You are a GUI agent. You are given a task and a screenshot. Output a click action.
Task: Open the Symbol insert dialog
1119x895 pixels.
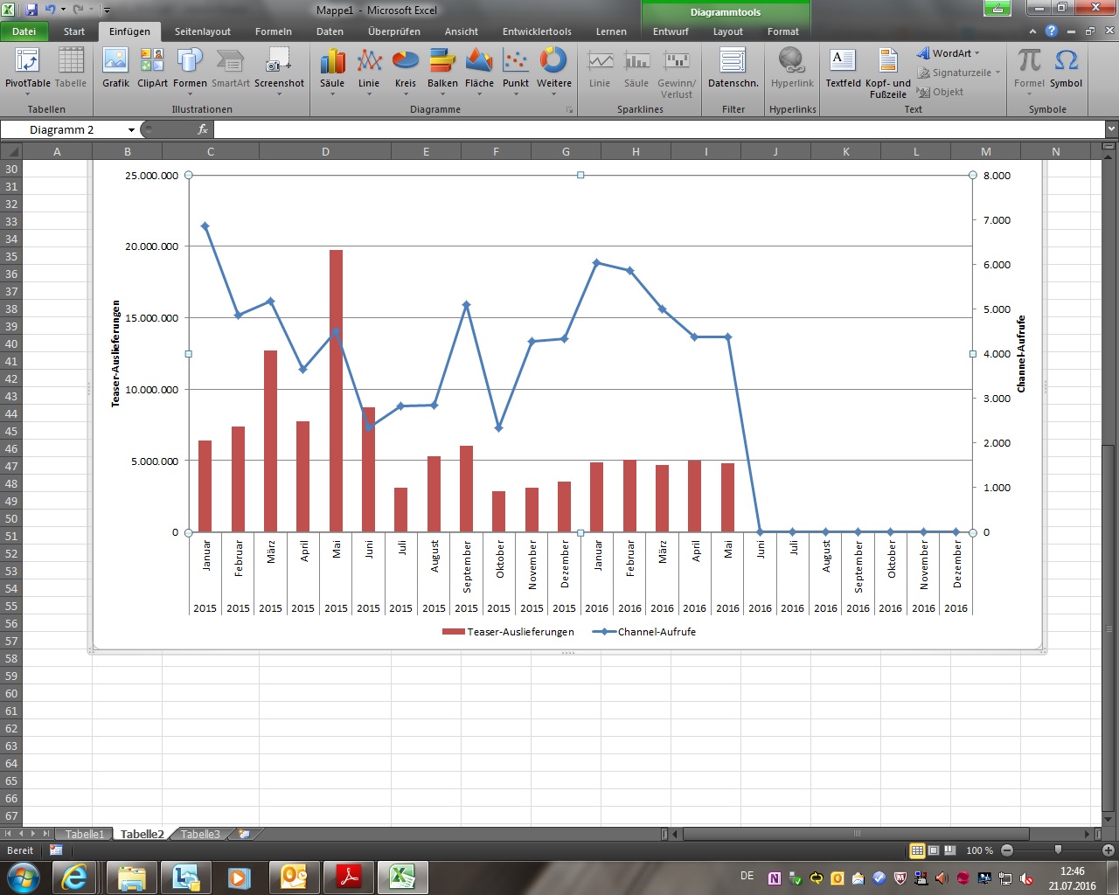[x=1066, y=68]
